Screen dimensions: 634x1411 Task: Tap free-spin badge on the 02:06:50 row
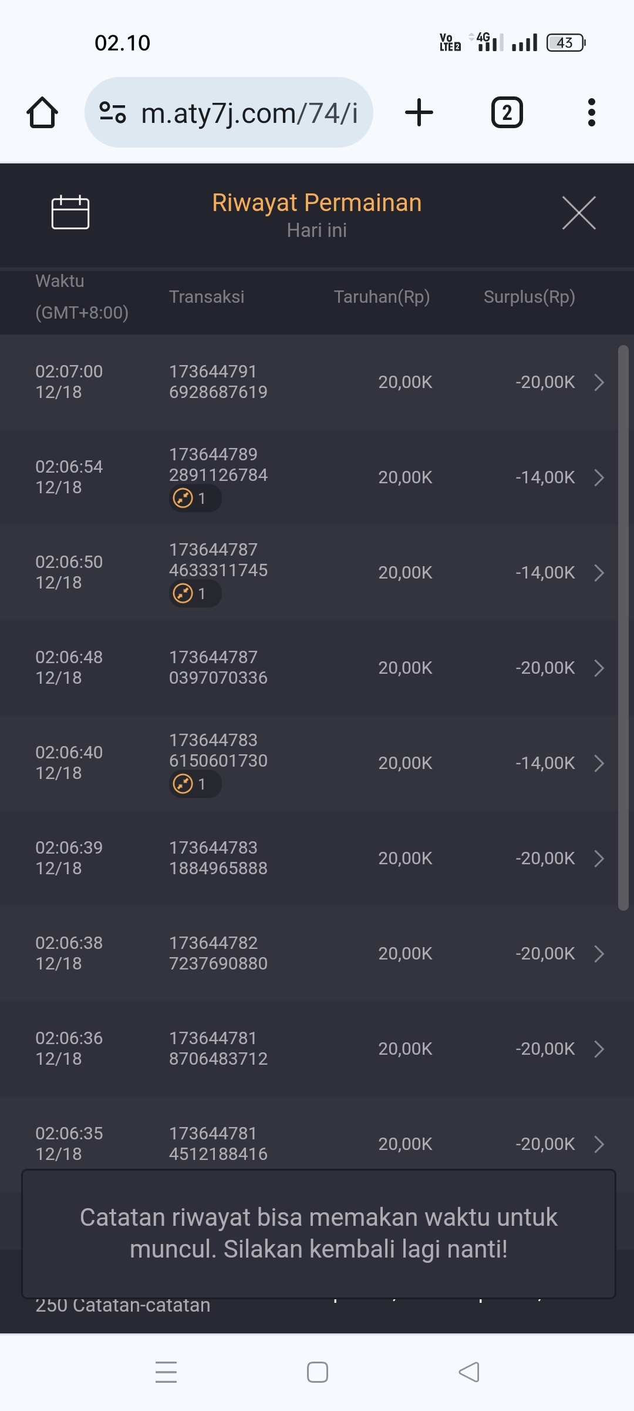pos(194,594)
